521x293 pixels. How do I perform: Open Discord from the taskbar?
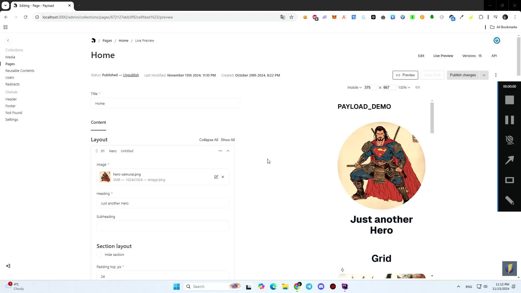click(x=321, y=286)
